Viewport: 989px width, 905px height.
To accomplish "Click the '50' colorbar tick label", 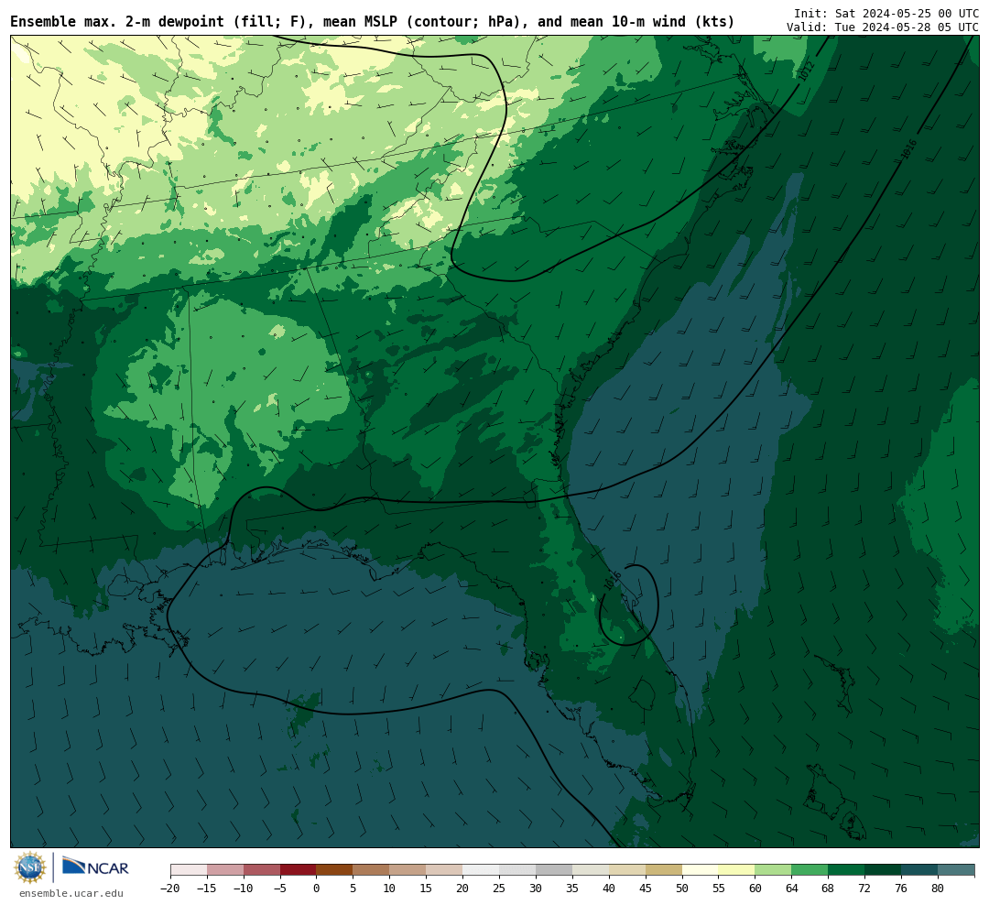I will click(x=682, y=889).
